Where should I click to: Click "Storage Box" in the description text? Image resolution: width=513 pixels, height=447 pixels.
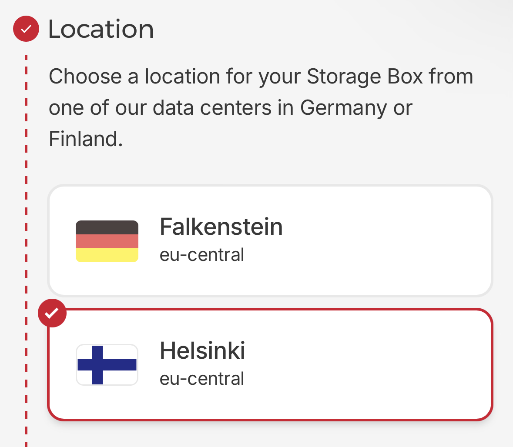coord(365,77)
